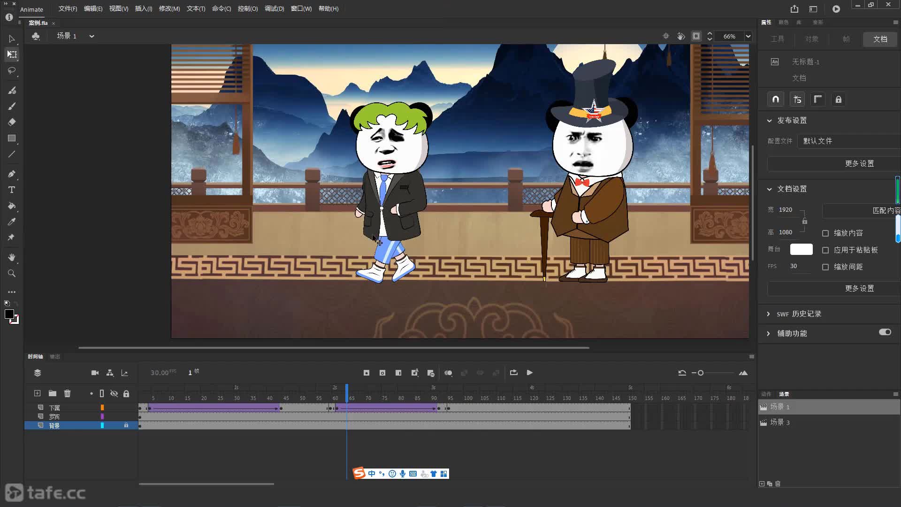Switch to the 工具 properties tab
The height and width of the screenshot is (507, 901).
778,39
